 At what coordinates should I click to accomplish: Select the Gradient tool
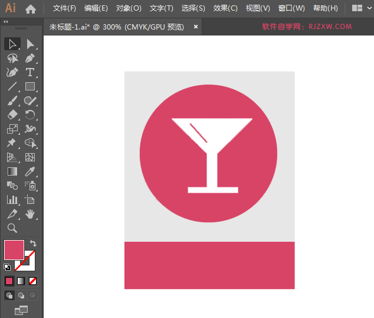pos(12,171)
